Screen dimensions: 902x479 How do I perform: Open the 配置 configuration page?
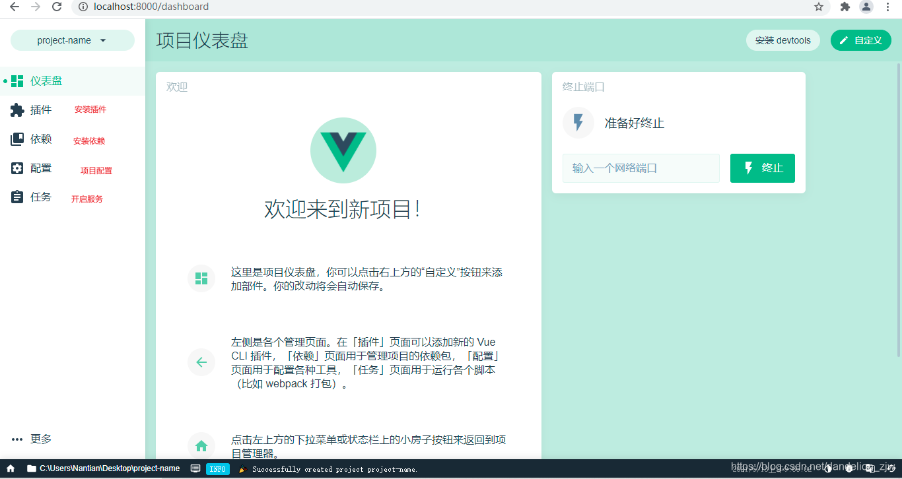coord(73,168)
